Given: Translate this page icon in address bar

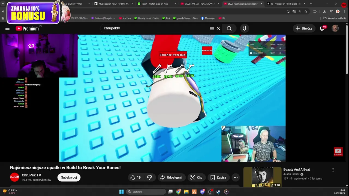Looking at the screenshot, I should pos(294,11).
